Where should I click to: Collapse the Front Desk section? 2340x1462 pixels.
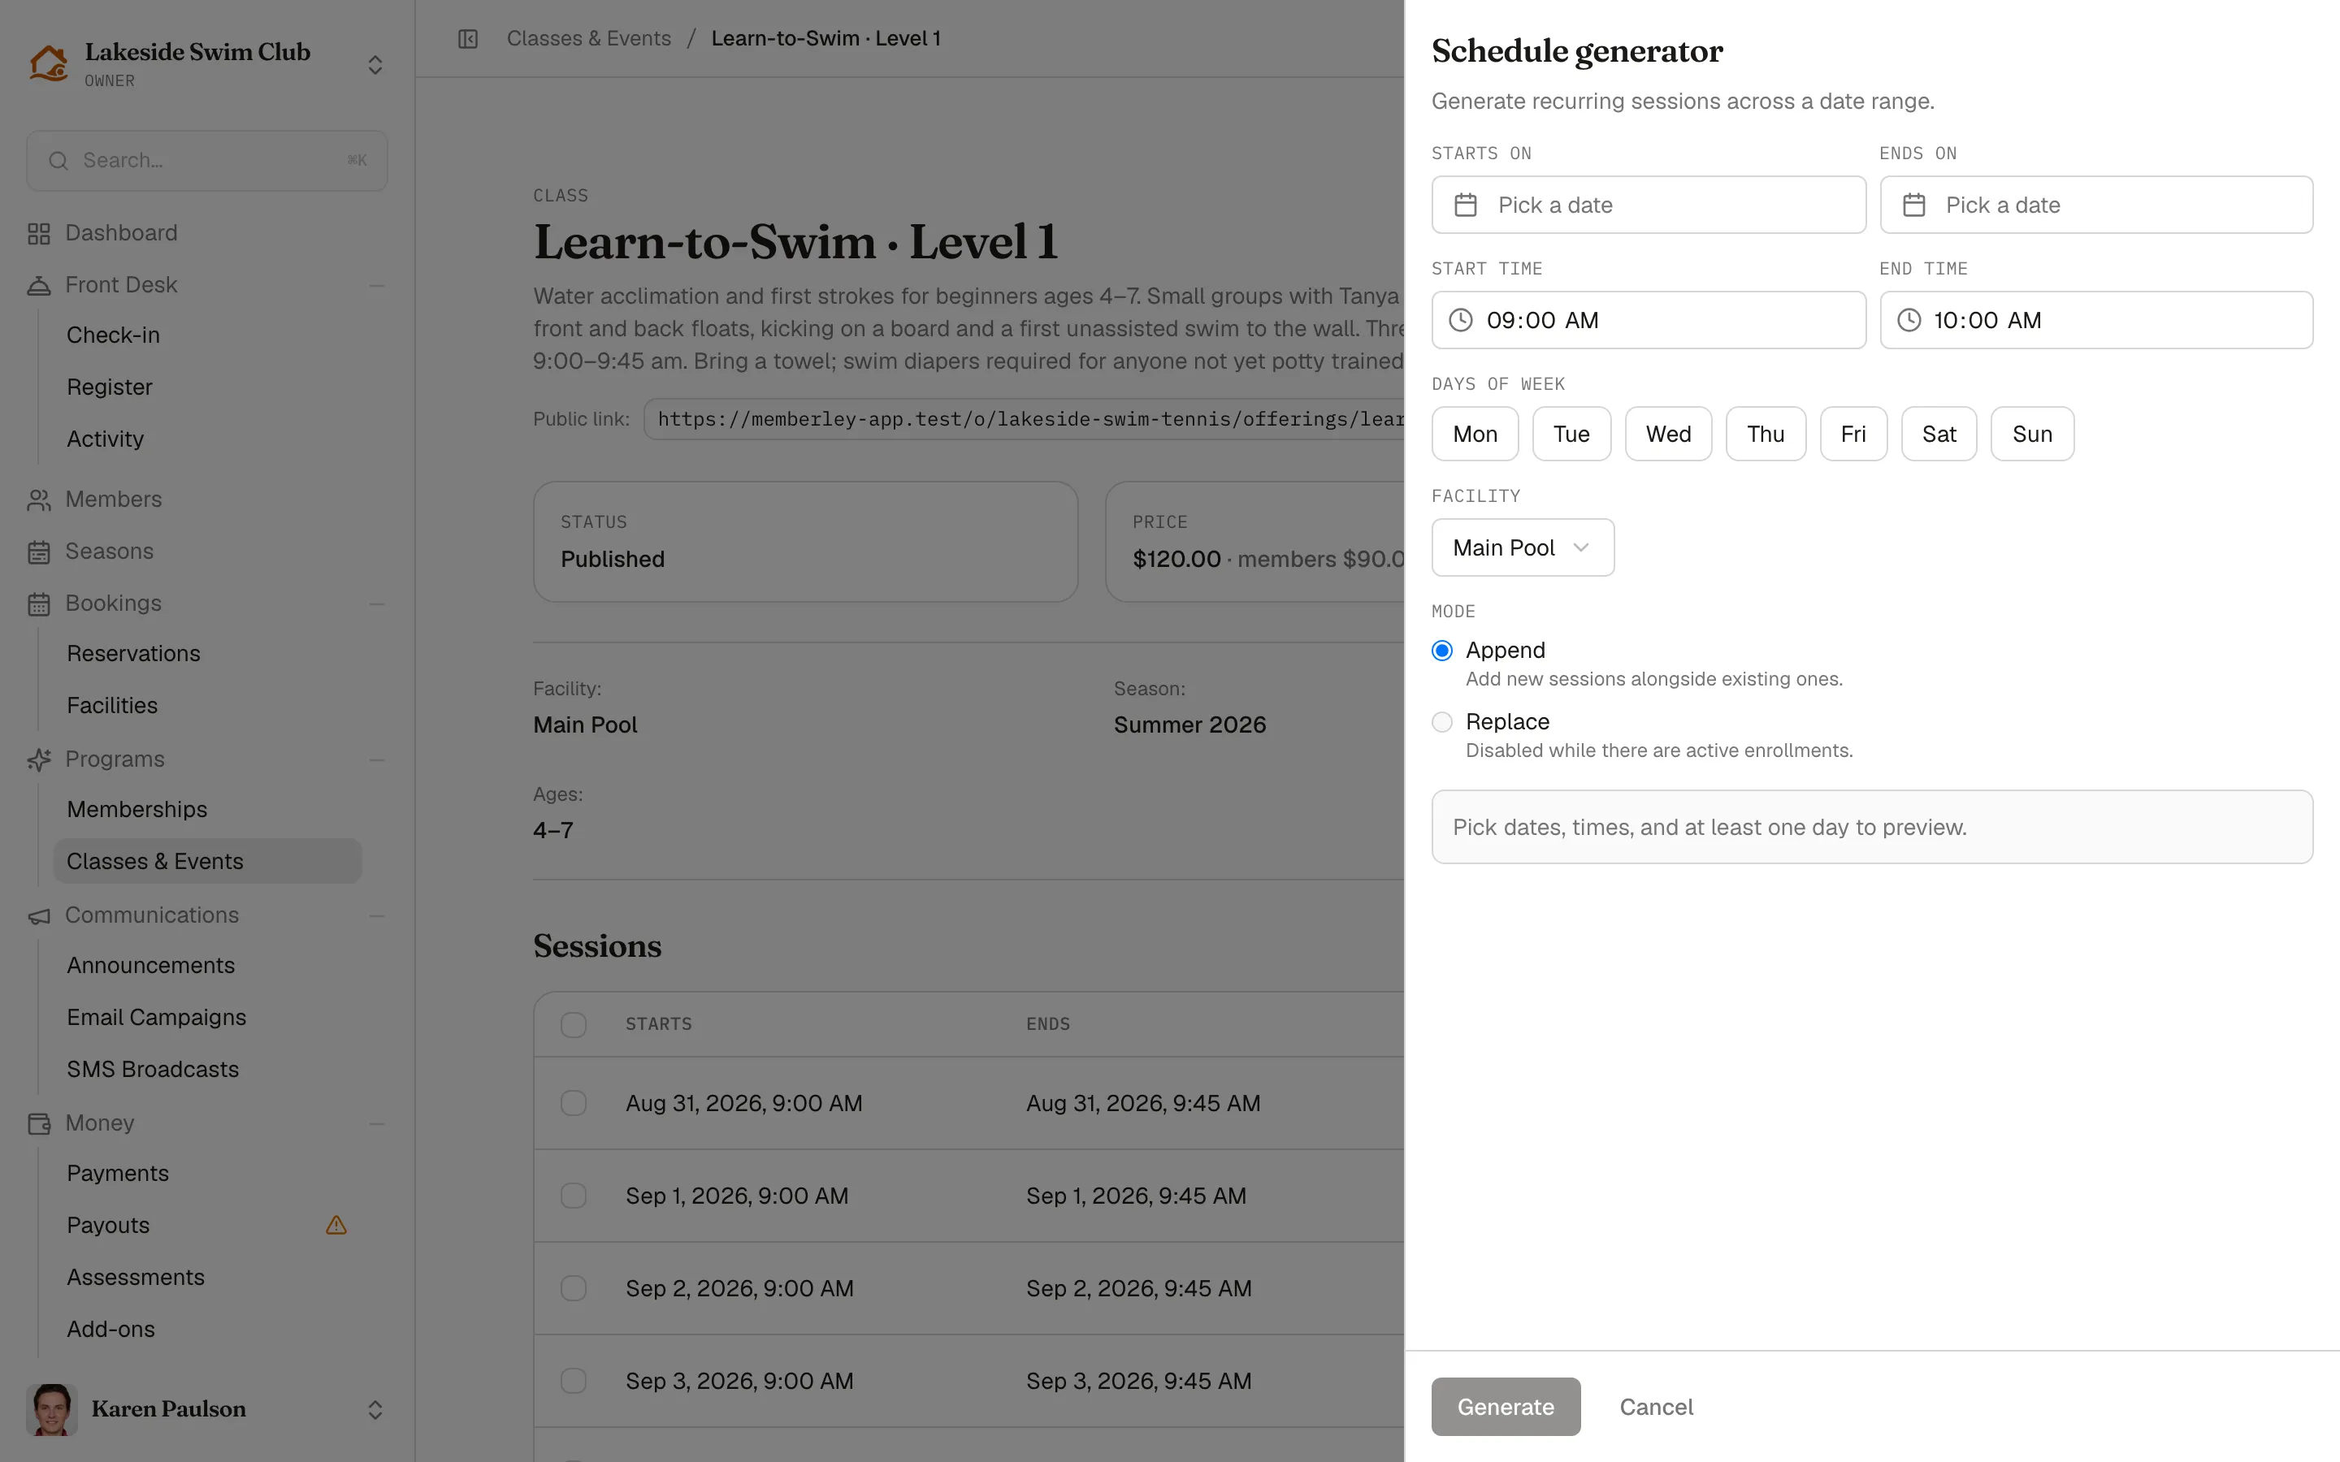[376, 286]
